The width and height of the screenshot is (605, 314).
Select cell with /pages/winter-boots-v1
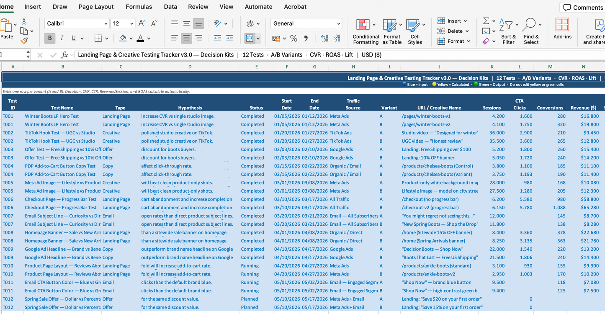[439, 116]
